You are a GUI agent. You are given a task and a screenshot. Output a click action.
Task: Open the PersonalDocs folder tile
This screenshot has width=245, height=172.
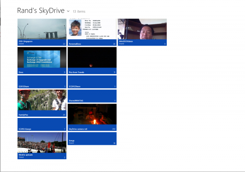coord(92,32)
